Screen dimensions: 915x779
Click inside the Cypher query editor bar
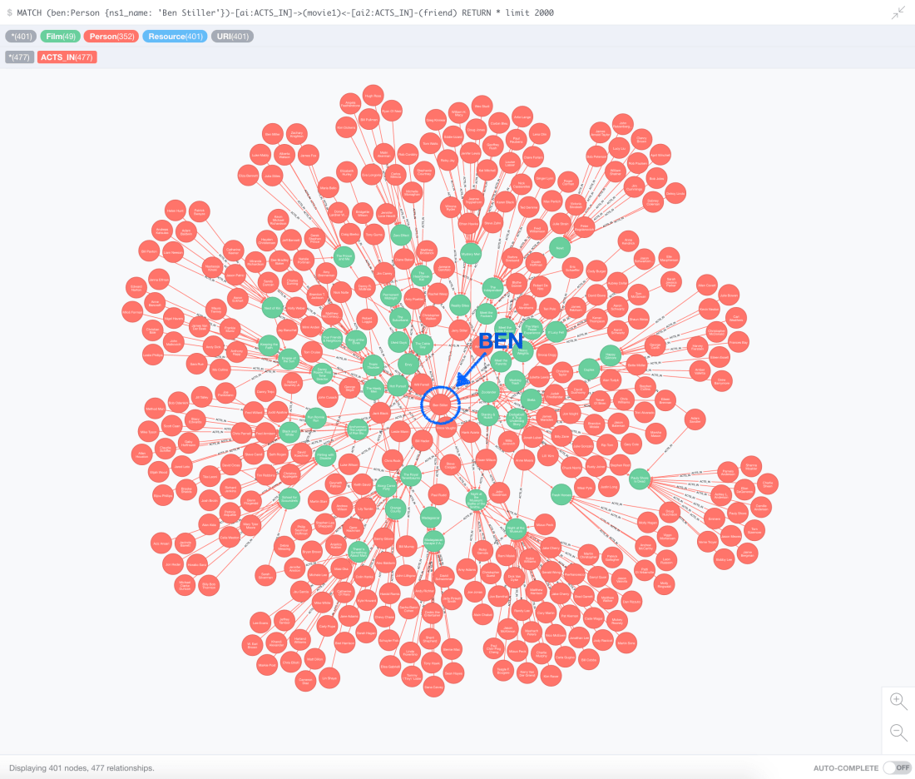(333, 12)
